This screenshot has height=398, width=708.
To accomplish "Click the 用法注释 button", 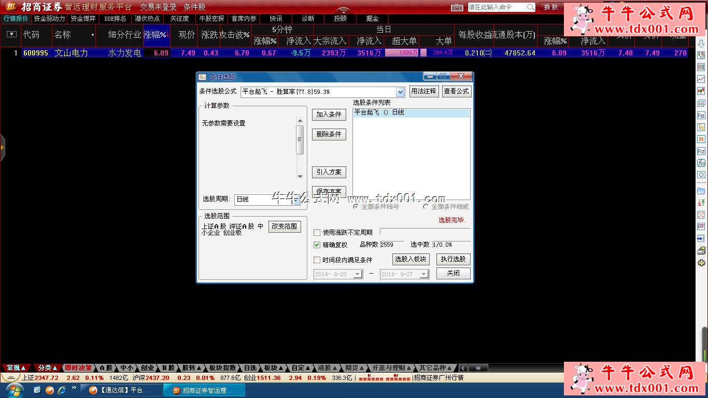I will [423, 91].
